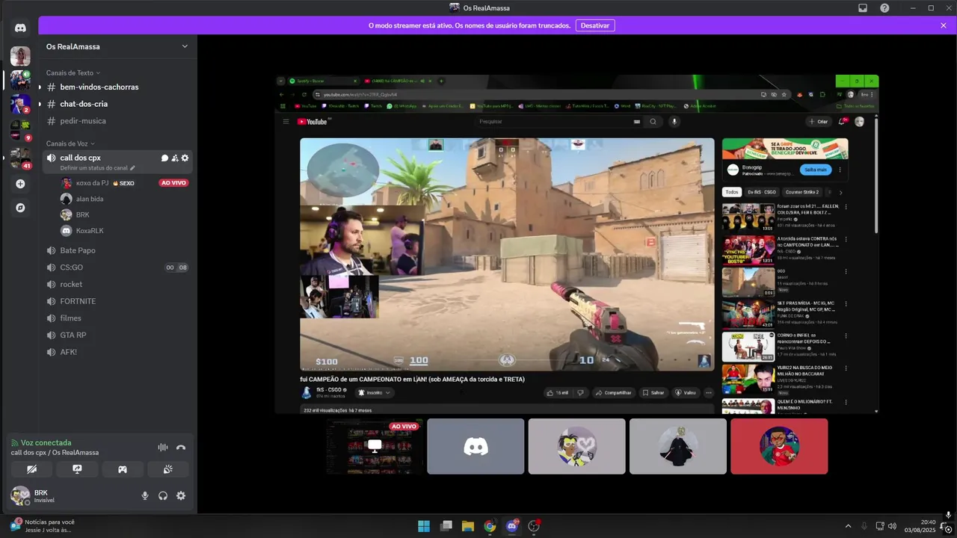957x538 pixels.
Task: Open the Discord inbox icon in title bar
Action: point(862,7)
